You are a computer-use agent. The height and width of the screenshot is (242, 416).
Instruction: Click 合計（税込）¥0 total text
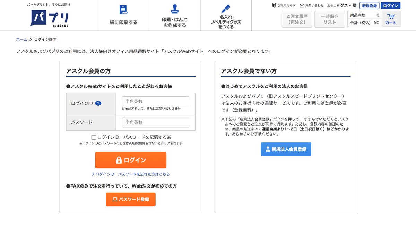click(x=365, y=23)
